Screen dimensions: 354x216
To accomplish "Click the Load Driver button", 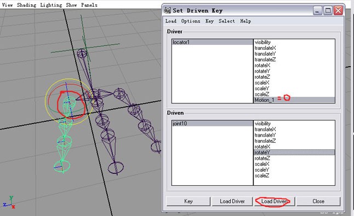I will (x=232, y=201).
